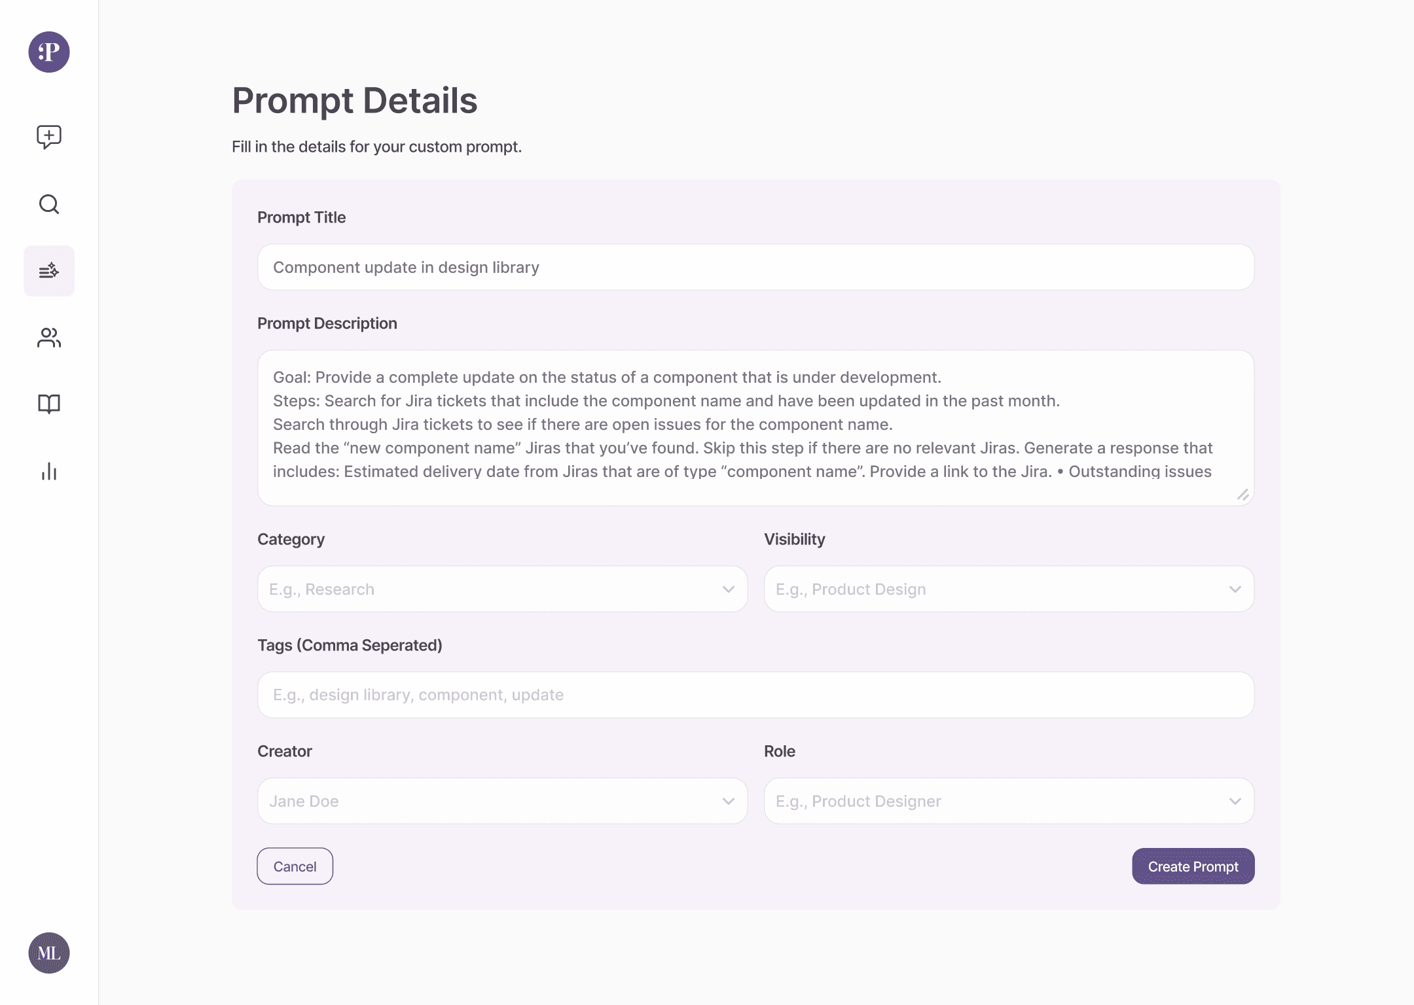Open the prompts list sparkle icon
Screen dimensions: 1414x1005
click(x=49, y=271)
